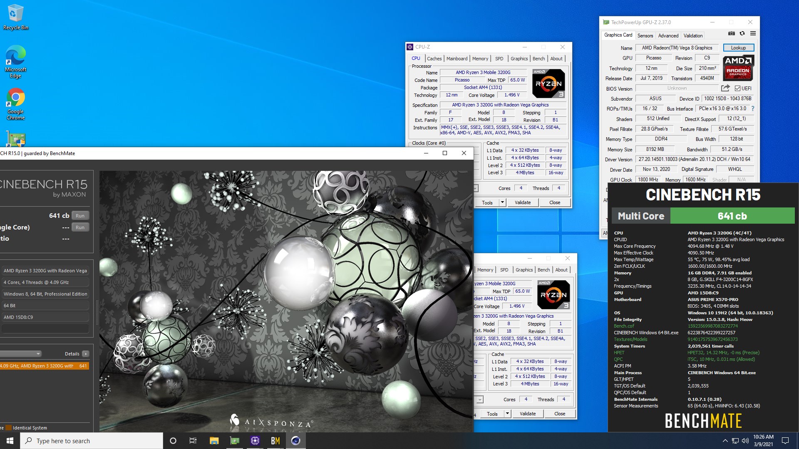Run the CPU multi-core test (641 cb)

[x=80, y=216]
